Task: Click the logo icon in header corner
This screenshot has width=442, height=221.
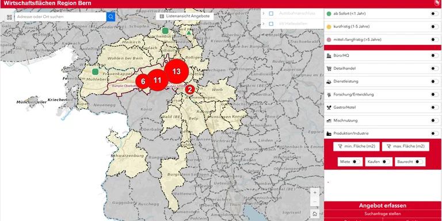Action: pos(437,3)
